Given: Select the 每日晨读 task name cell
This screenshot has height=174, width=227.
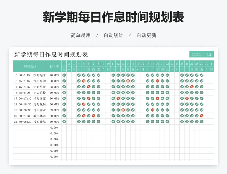Looking at the screenshot, I should (x=39, y=81).
